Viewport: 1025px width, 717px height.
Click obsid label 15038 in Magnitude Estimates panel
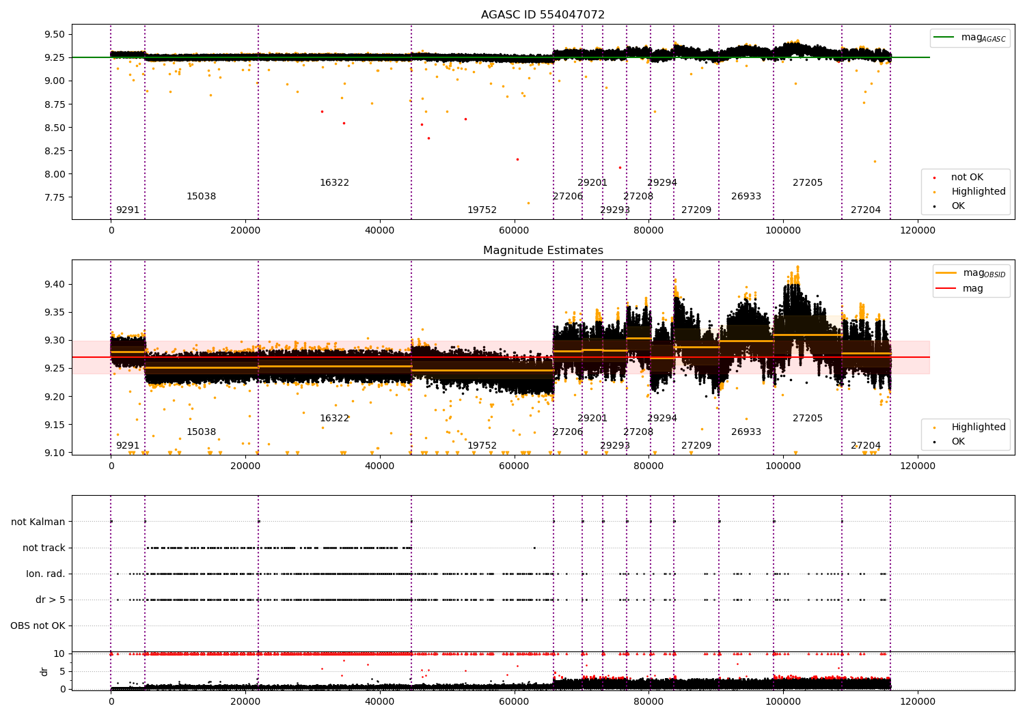201,432
